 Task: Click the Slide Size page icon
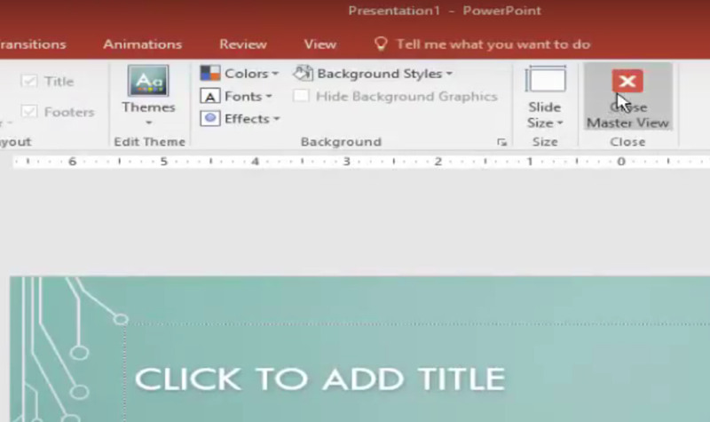(x=545, y=80)
